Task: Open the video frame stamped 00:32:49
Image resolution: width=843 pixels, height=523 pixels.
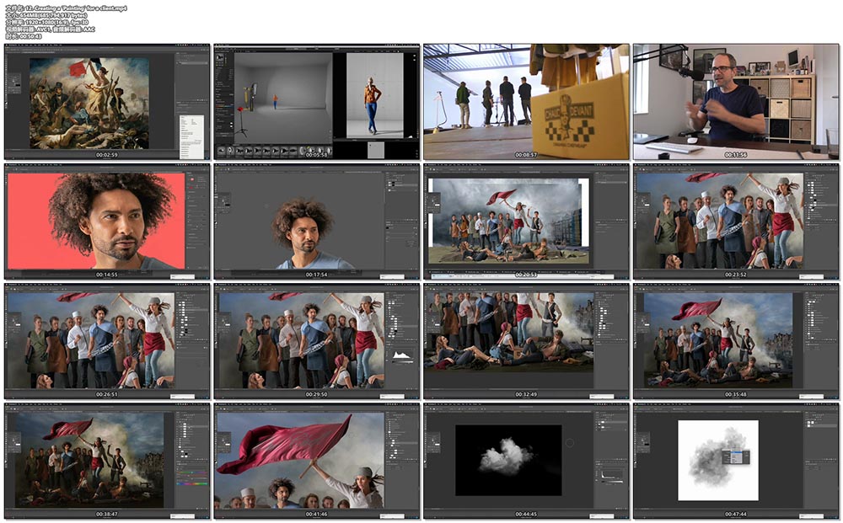Action: 526,341
